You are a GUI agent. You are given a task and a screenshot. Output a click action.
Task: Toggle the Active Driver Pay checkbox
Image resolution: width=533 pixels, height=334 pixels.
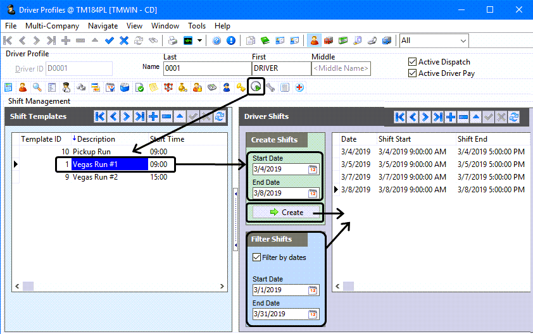[412, 73]
